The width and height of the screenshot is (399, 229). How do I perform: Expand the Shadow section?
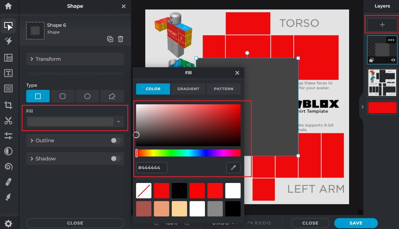coord(75,159)
